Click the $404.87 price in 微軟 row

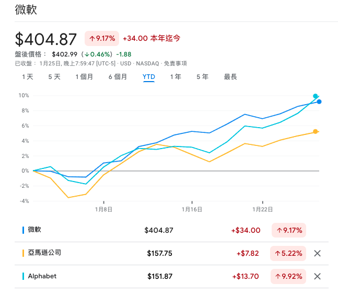[159, 230]
